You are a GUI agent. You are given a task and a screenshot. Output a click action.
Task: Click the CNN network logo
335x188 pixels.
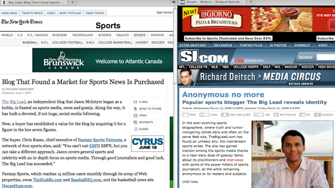tap(239, 60)
